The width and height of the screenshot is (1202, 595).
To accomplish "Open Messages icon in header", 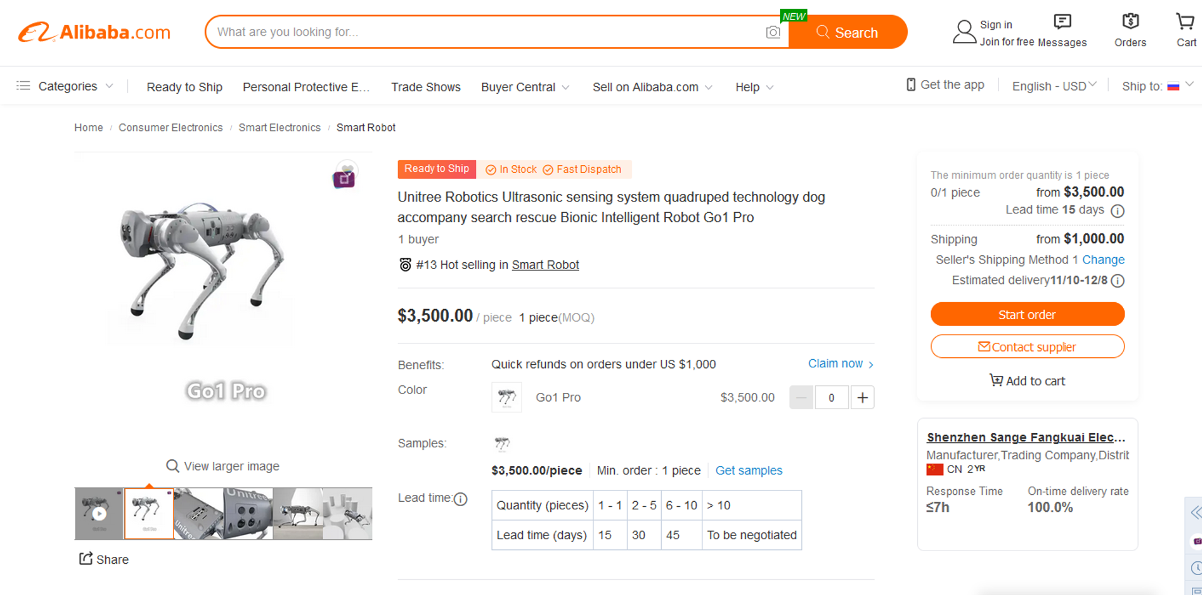I will (x=1062, y=22).
